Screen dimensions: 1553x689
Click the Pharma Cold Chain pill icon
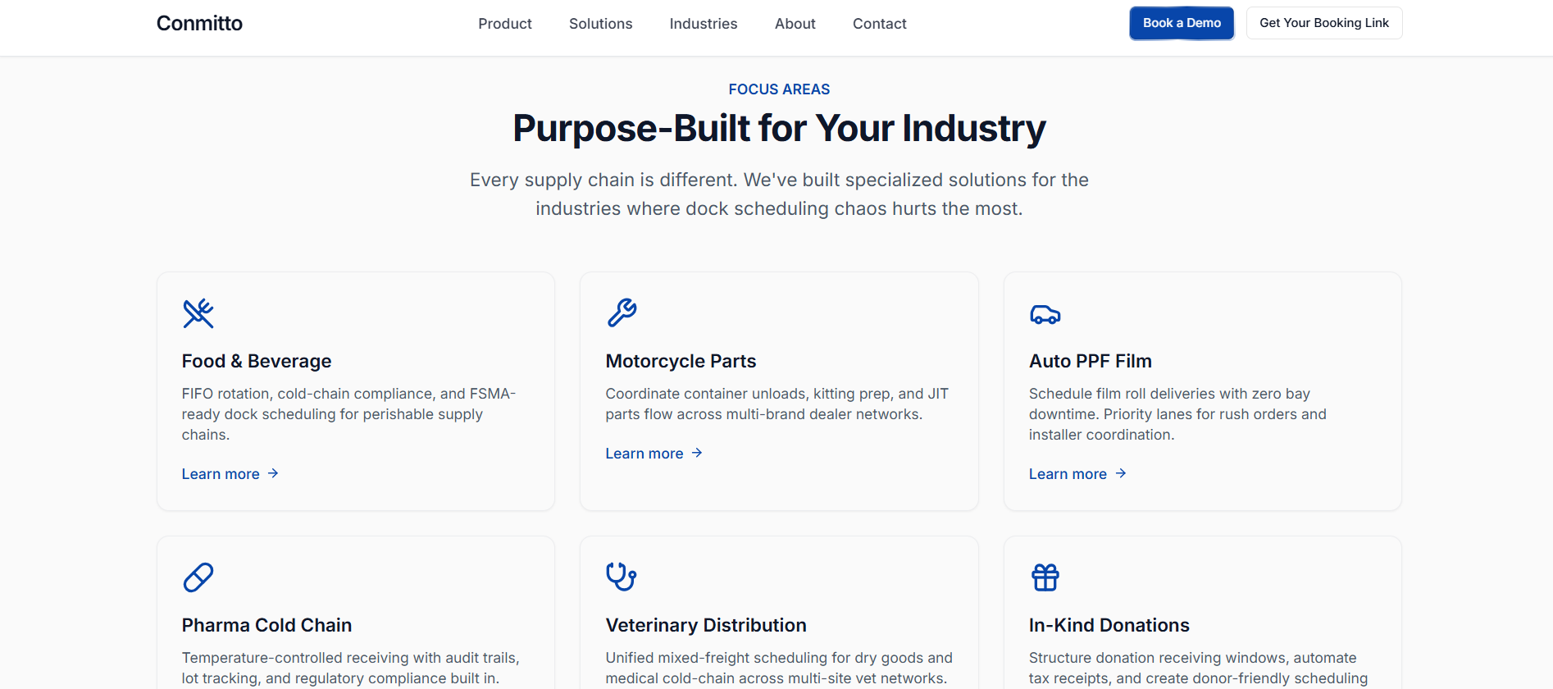tap(198, 577)
